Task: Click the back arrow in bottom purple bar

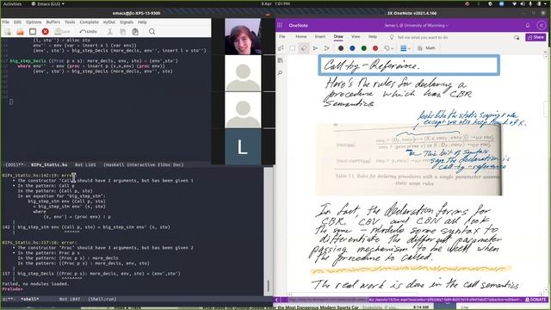Action: (x=276, y=300)
